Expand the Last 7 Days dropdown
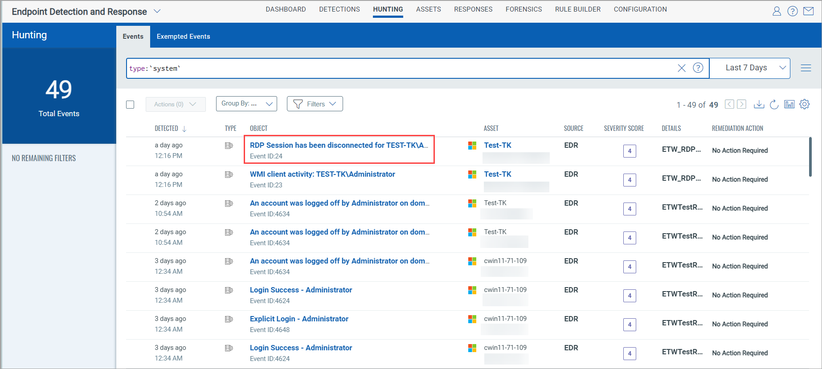Image resolution: width=822 pixels, height=369 pixels. click(x=749, y=68)
